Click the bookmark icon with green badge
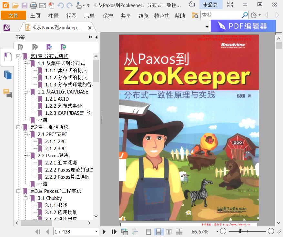 (x=63, y=47)
